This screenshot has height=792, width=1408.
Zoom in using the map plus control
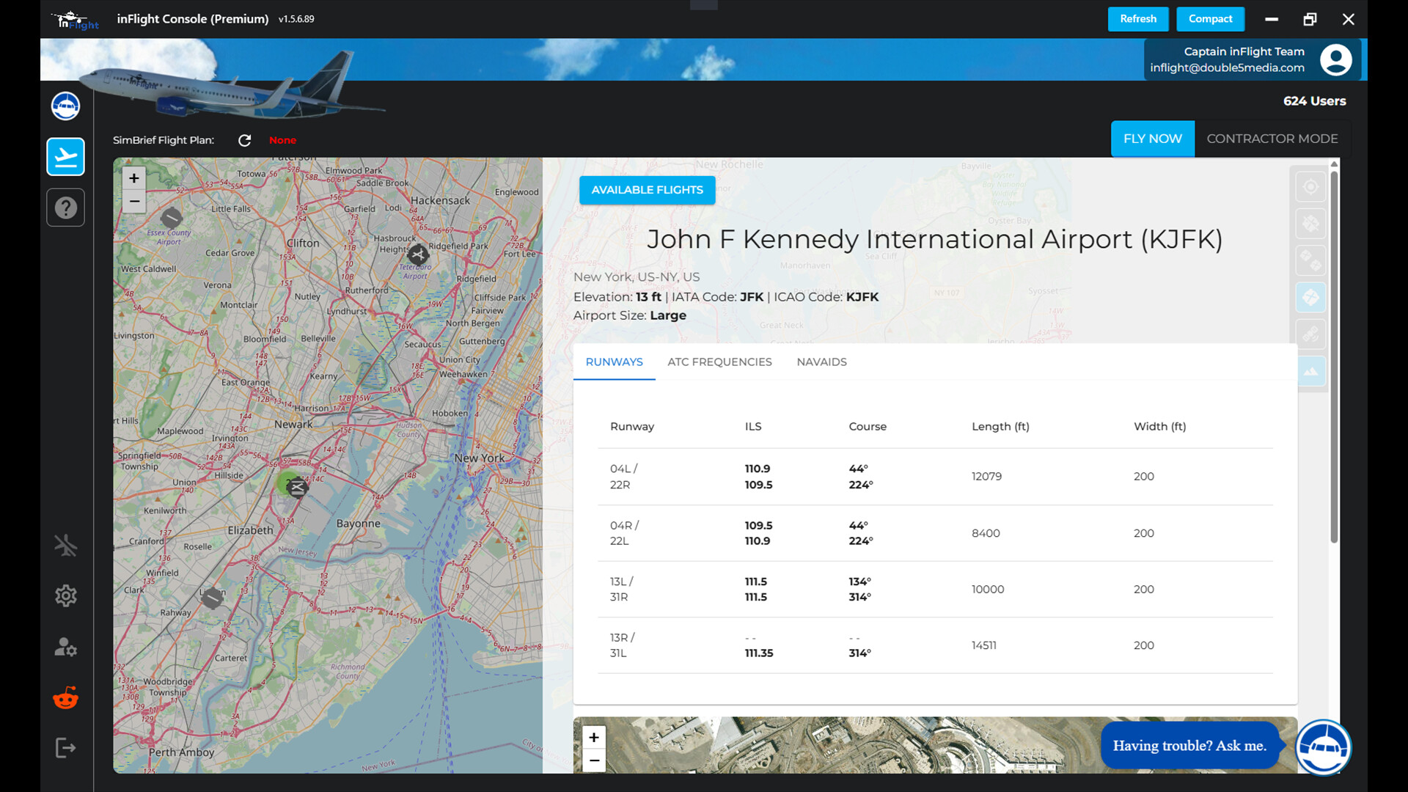(134, 178)
